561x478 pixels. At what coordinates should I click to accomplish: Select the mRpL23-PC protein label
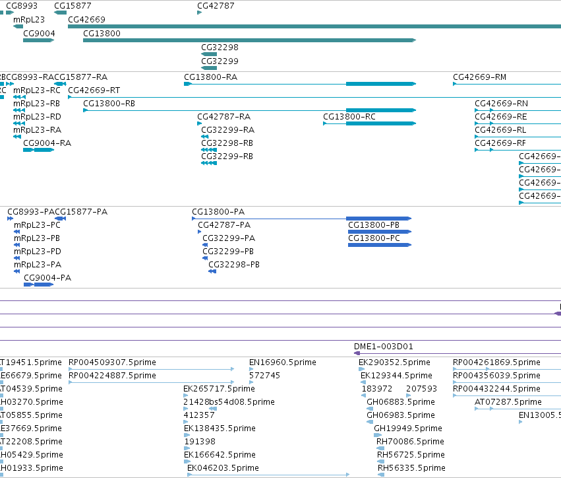(x=37, y=225)
